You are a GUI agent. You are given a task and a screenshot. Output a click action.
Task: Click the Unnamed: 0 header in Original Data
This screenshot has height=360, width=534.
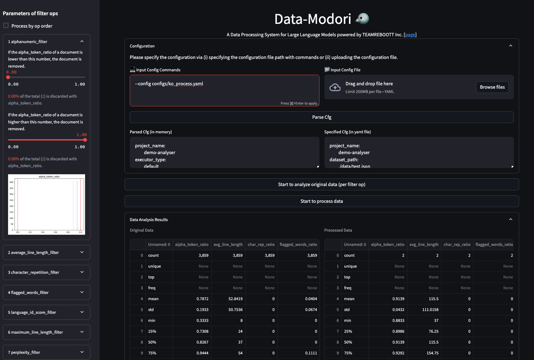point(159,245)
